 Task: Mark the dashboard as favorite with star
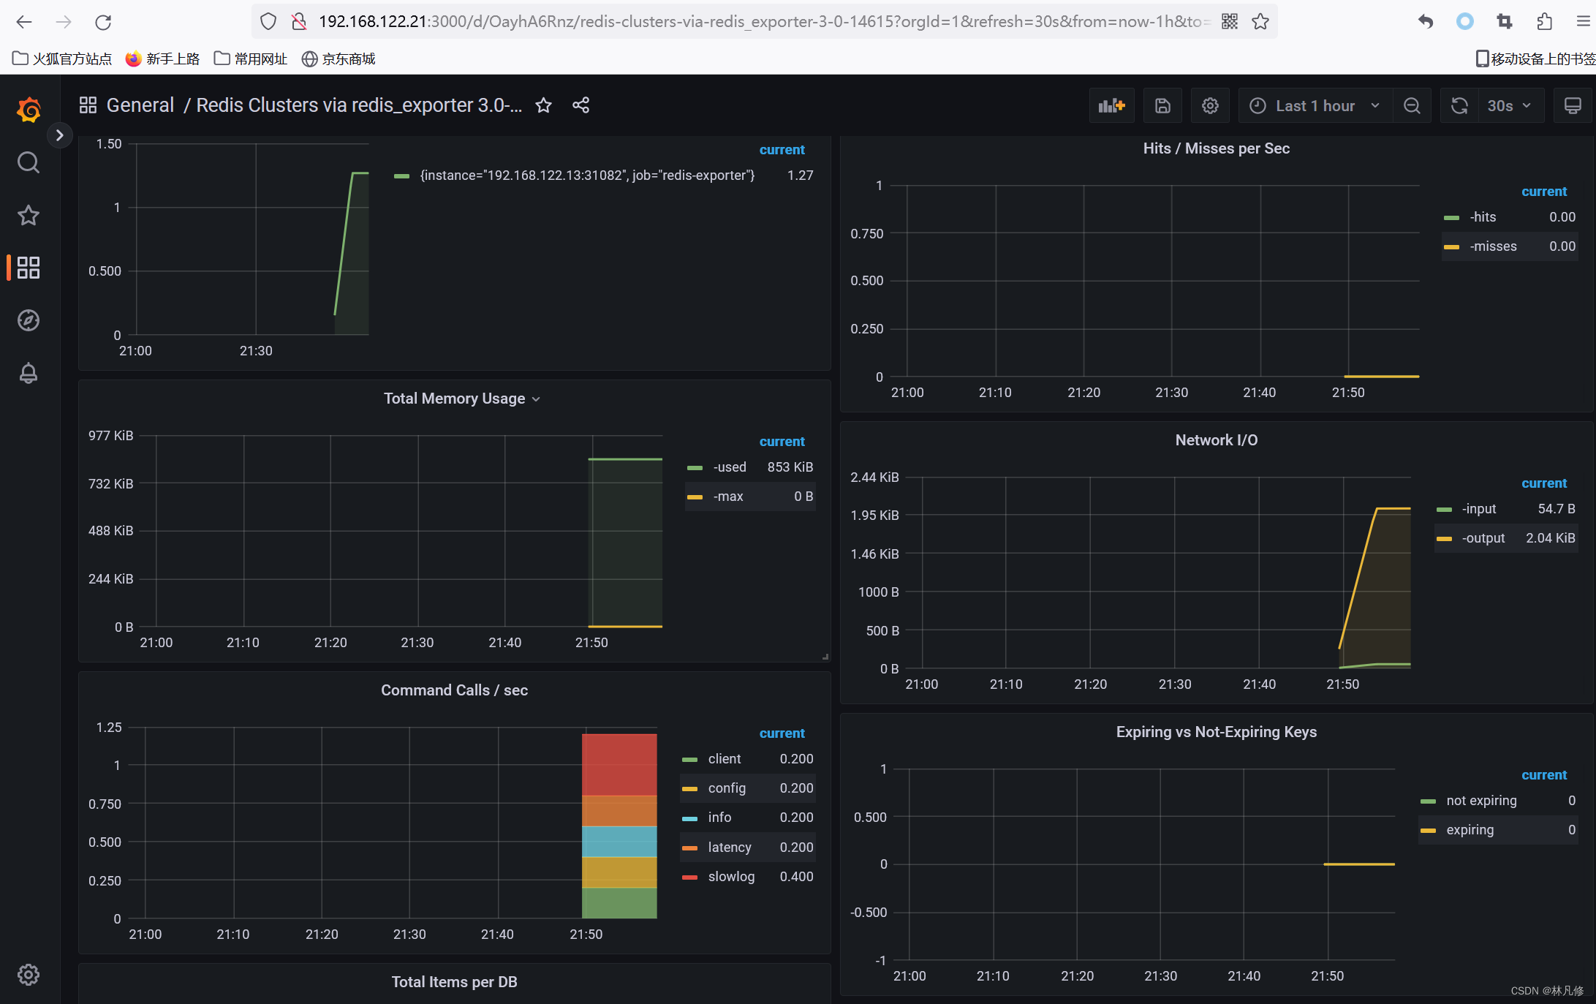coord(543,105)
